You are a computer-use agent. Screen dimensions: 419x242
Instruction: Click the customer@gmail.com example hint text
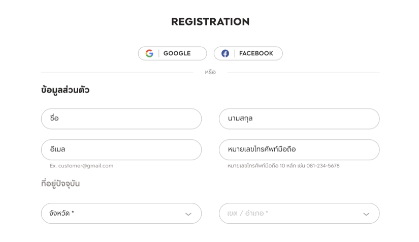(86, 166)
